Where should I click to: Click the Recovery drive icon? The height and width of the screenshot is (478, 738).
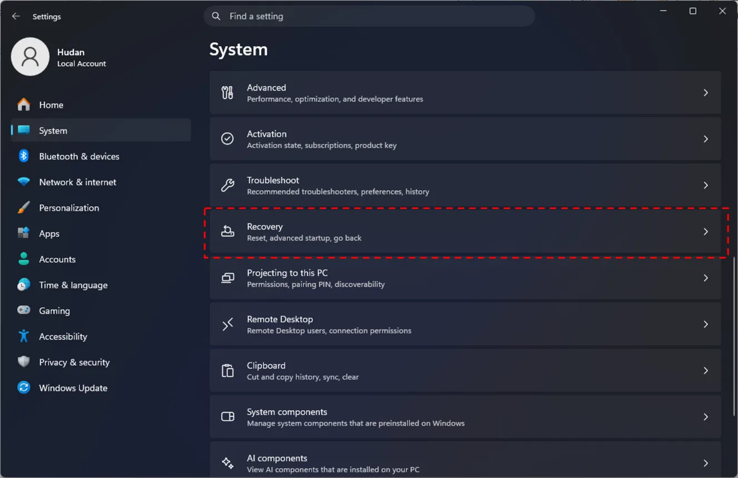[x=227, y=231]
